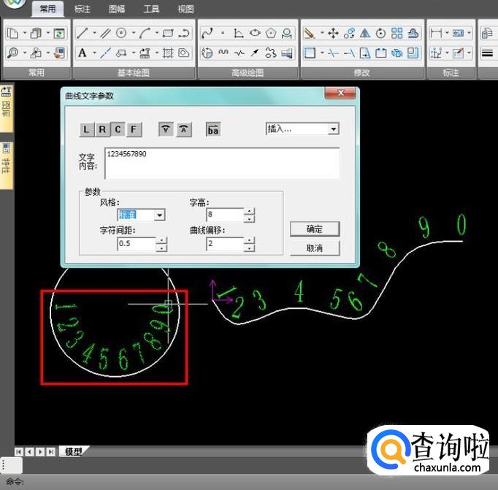
Task: Switch to the 工具 ribbon tab
Action: pyautogui.click(x=151, y=9)
